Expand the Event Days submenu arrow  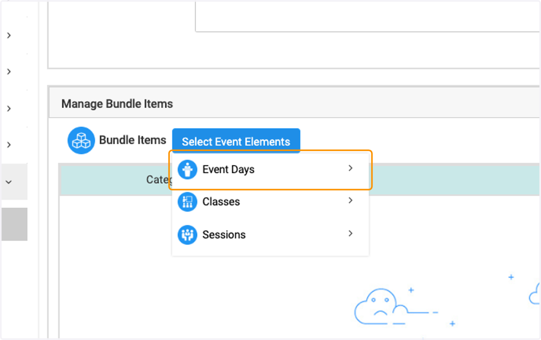coord(350,168)
